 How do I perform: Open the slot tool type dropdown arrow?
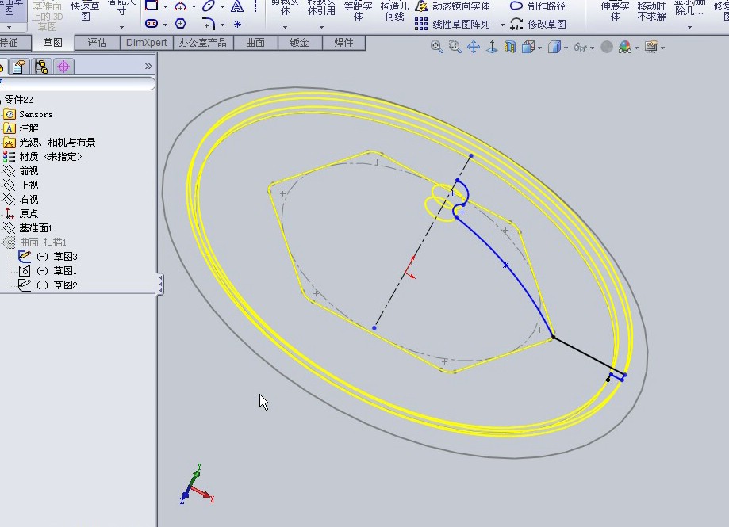tap(165, 25)
